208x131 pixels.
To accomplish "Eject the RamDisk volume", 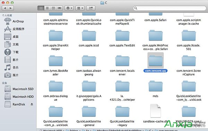I will point(32,104).
